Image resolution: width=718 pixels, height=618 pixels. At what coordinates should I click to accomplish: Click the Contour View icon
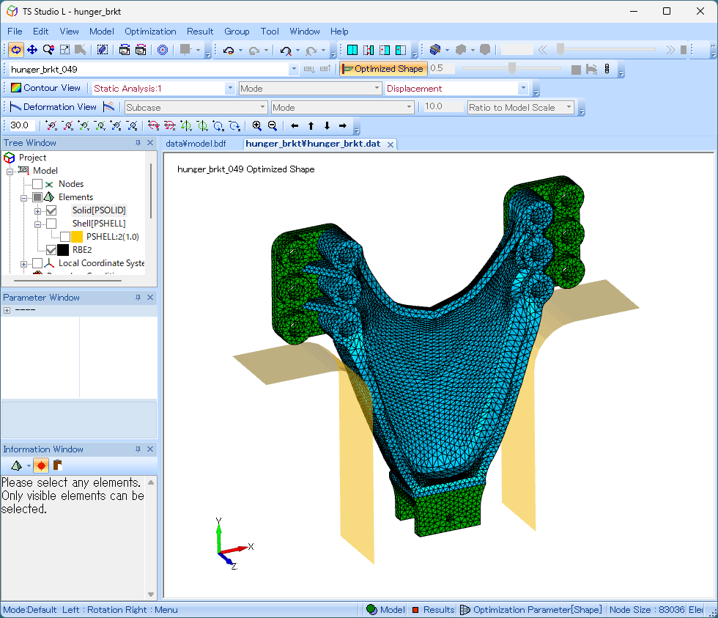pos(16,88)
